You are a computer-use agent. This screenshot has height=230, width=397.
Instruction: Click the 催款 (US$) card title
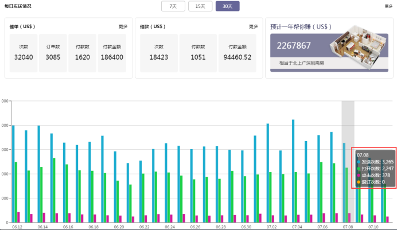(153, 26)
